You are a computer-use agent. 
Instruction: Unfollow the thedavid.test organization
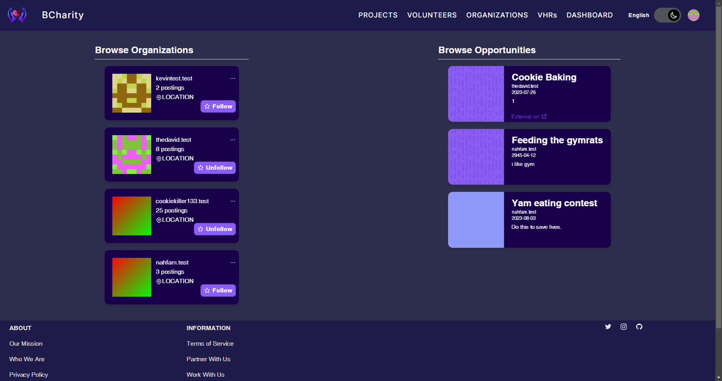point(215,168)
